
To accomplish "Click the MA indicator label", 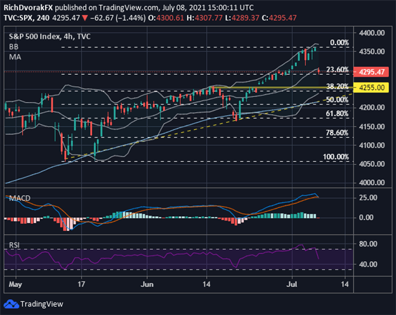I will tap(15, 57).
